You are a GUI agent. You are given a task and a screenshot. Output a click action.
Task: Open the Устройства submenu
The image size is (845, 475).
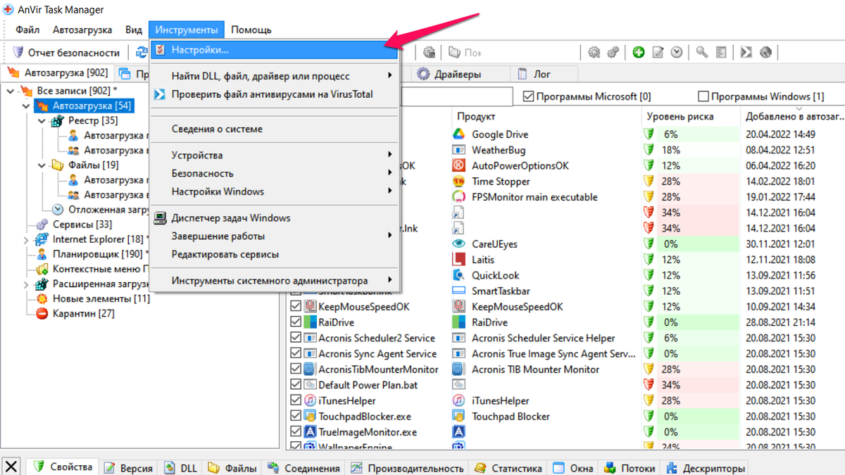click(275, 155)
